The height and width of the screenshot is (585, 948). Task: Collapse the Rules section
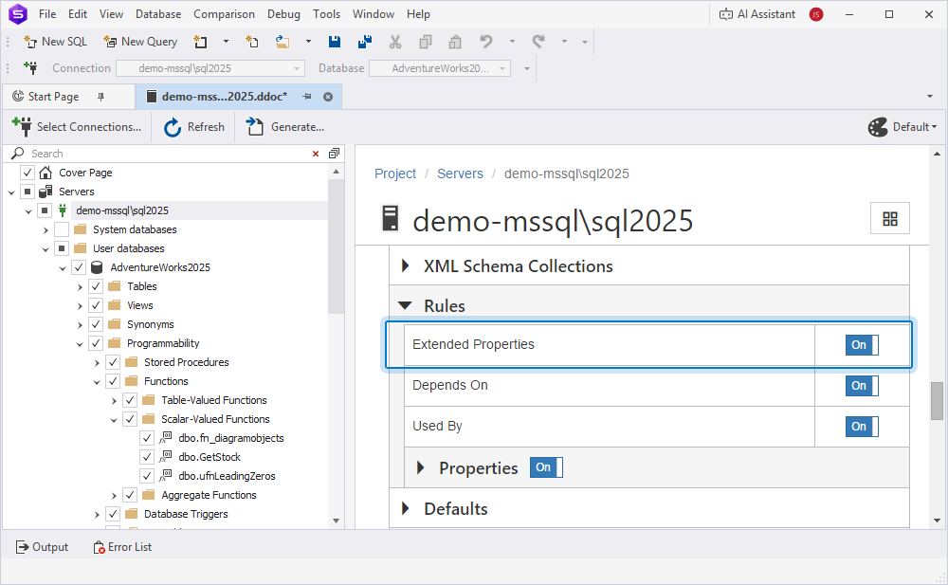405,305
